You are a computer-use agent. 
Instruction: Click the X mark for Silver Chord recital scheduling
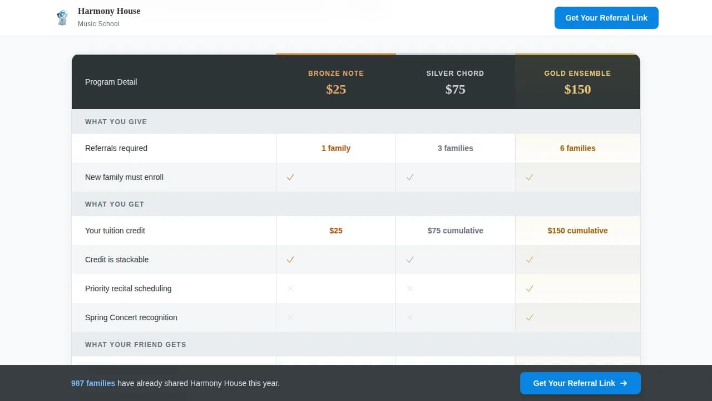coord(409,288)
